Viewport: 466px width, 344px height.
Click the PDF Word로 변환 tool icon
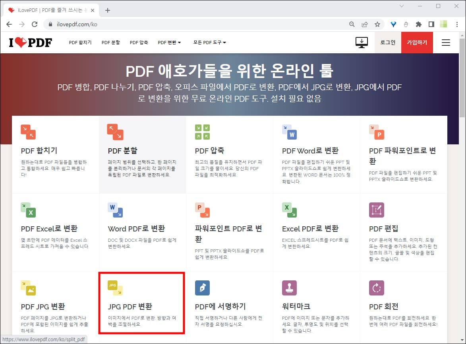tap(289, 131)
